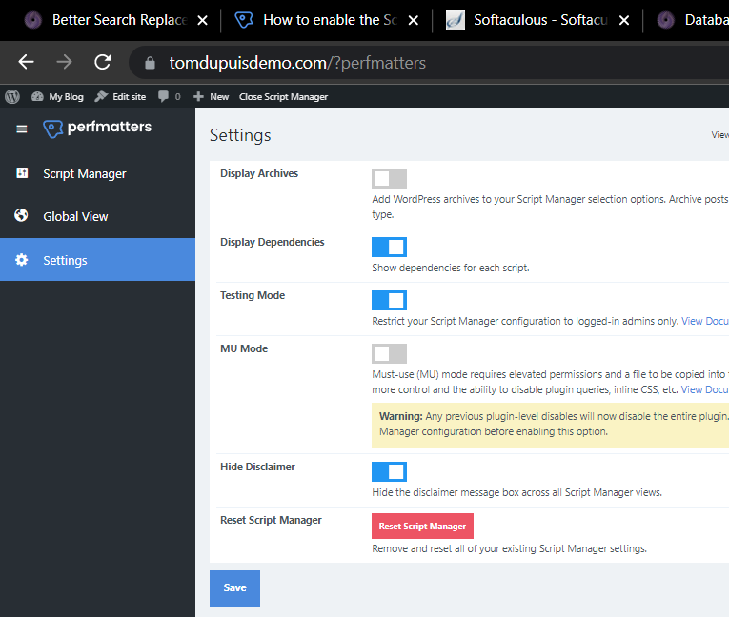The height and width of the screenshot is (617, 729).
Task: Click Close Script Manager in admin bar
Action: (x=283, y=96)
